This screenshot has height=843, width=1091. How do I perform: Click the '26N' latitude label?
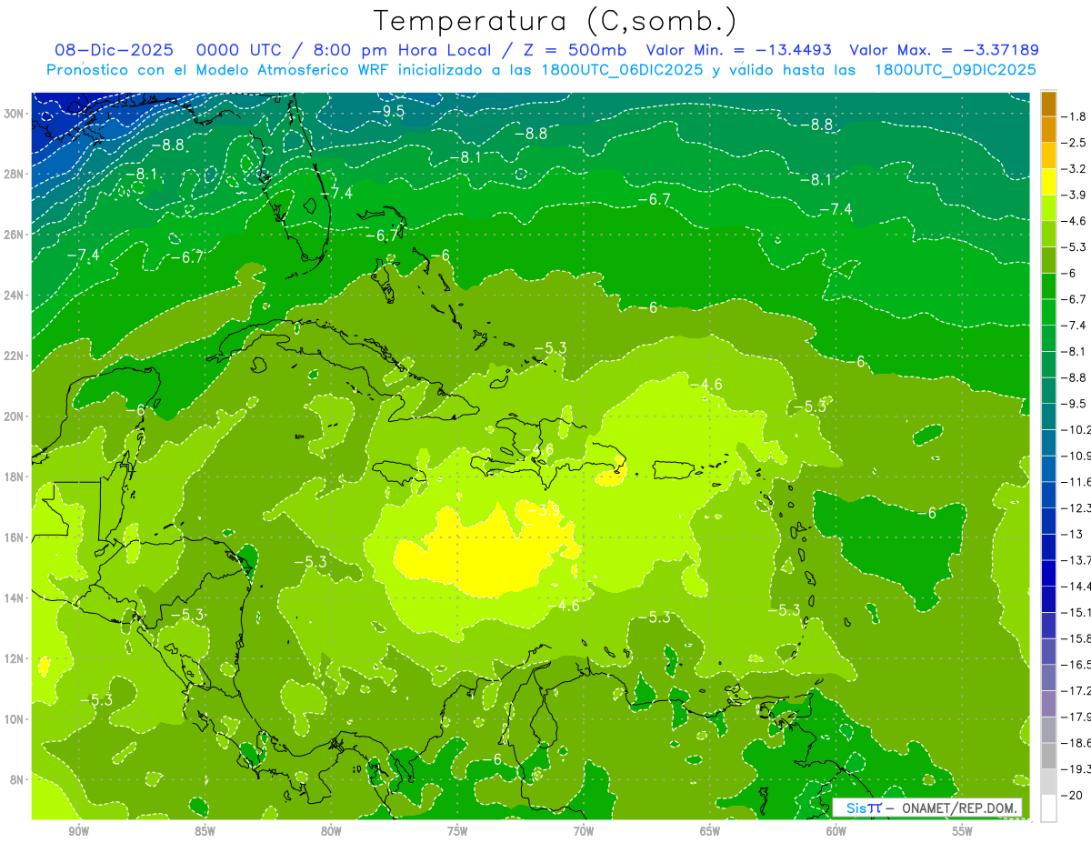[14, 235]
